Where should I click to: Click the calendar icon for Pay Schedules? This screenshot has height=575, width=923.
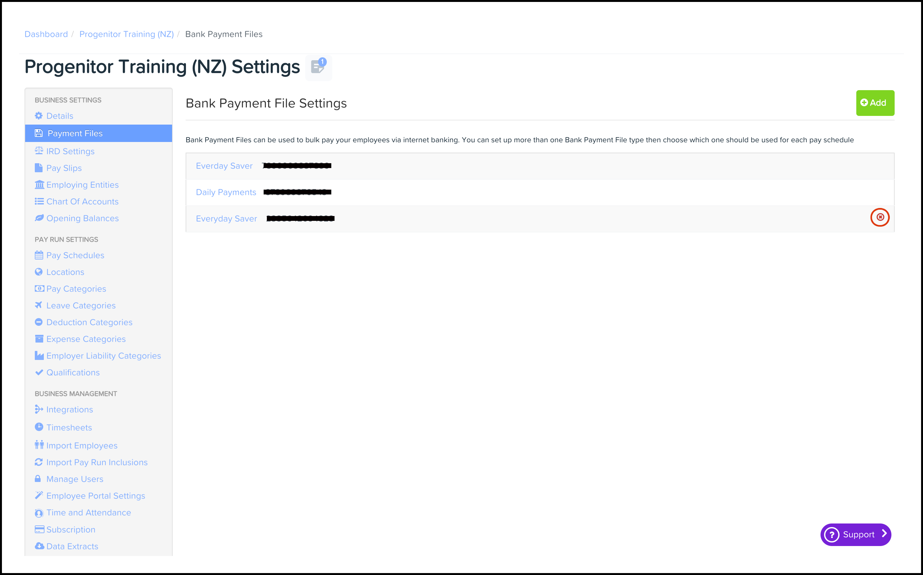(39, 255)
